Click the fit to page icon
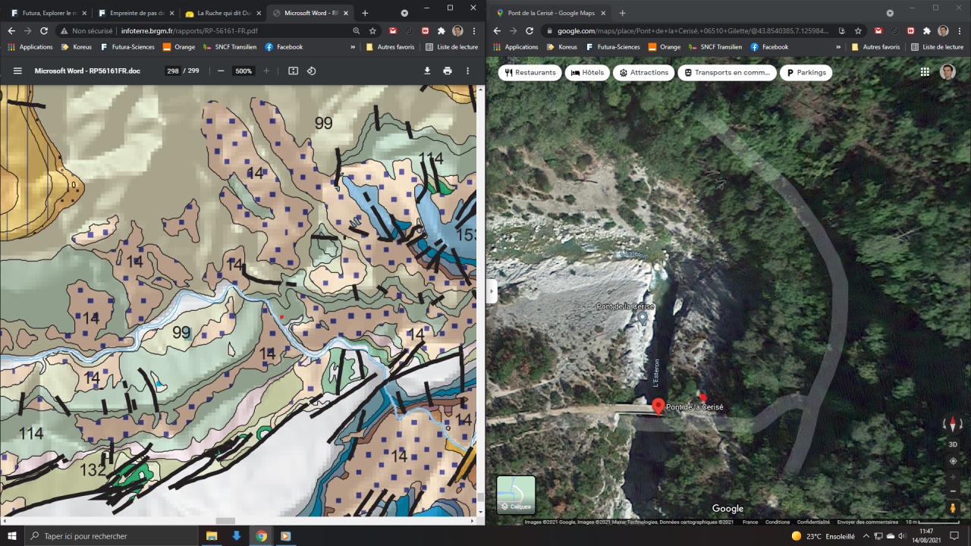The image size is (971, 546). click(294, 71)
